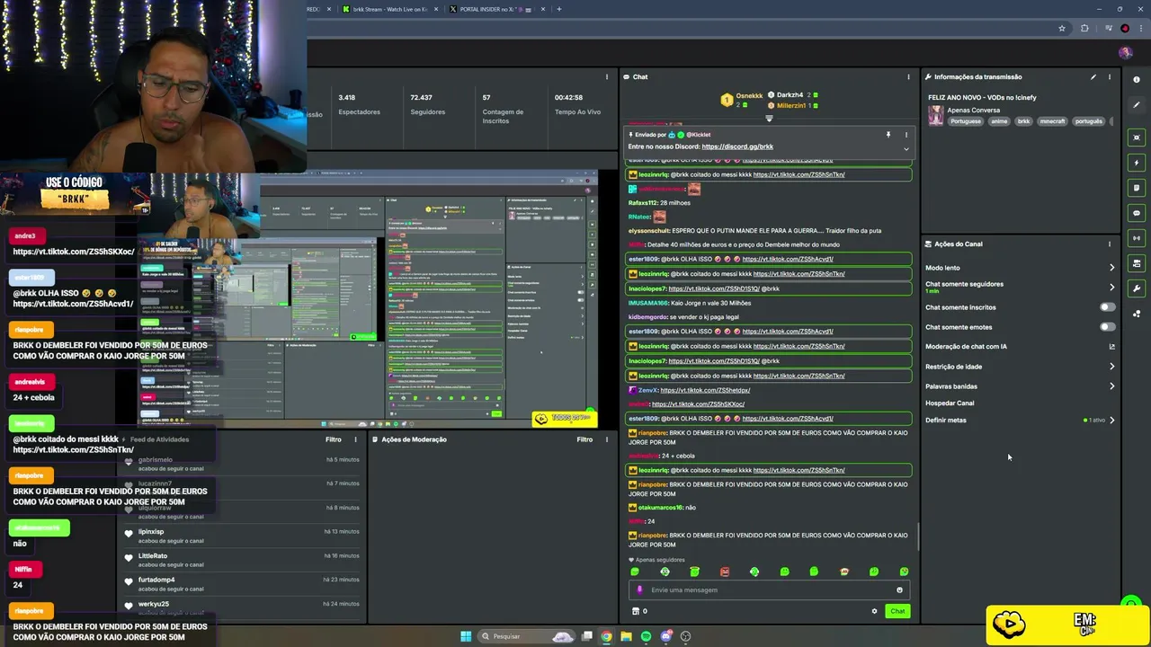Click Hospedar Canal

pos(950,403)
